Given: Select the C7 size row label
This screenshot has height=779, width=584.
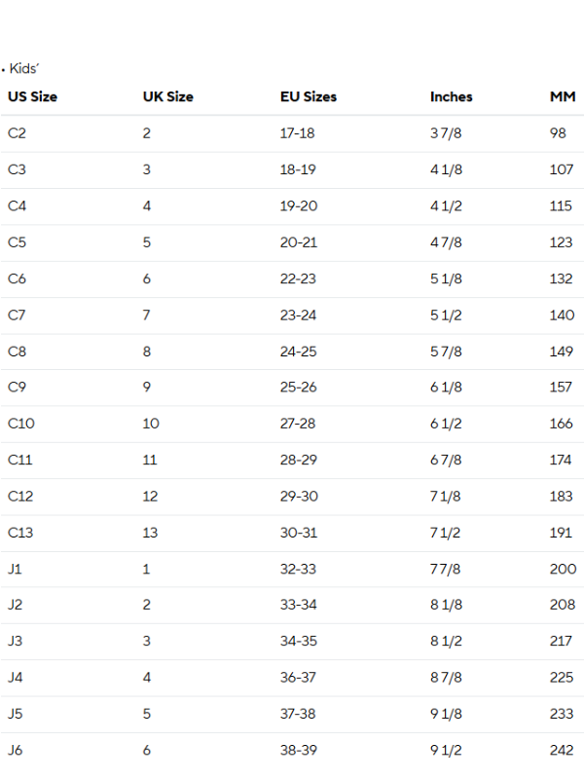Looking at the screenshot, I should pos(18,315).
